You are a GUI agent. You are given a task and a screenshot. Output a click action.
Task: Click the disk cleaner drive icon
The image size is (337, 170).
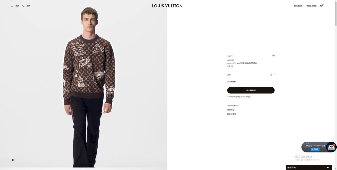[331, 147]
